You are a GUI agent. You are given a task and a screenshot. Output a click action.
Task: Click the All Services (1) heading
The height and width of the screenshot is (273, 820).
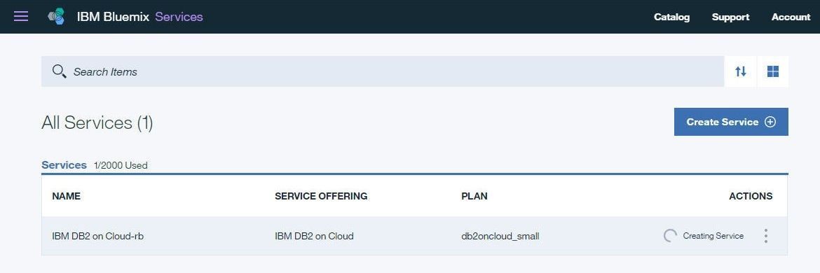[97, 122]
